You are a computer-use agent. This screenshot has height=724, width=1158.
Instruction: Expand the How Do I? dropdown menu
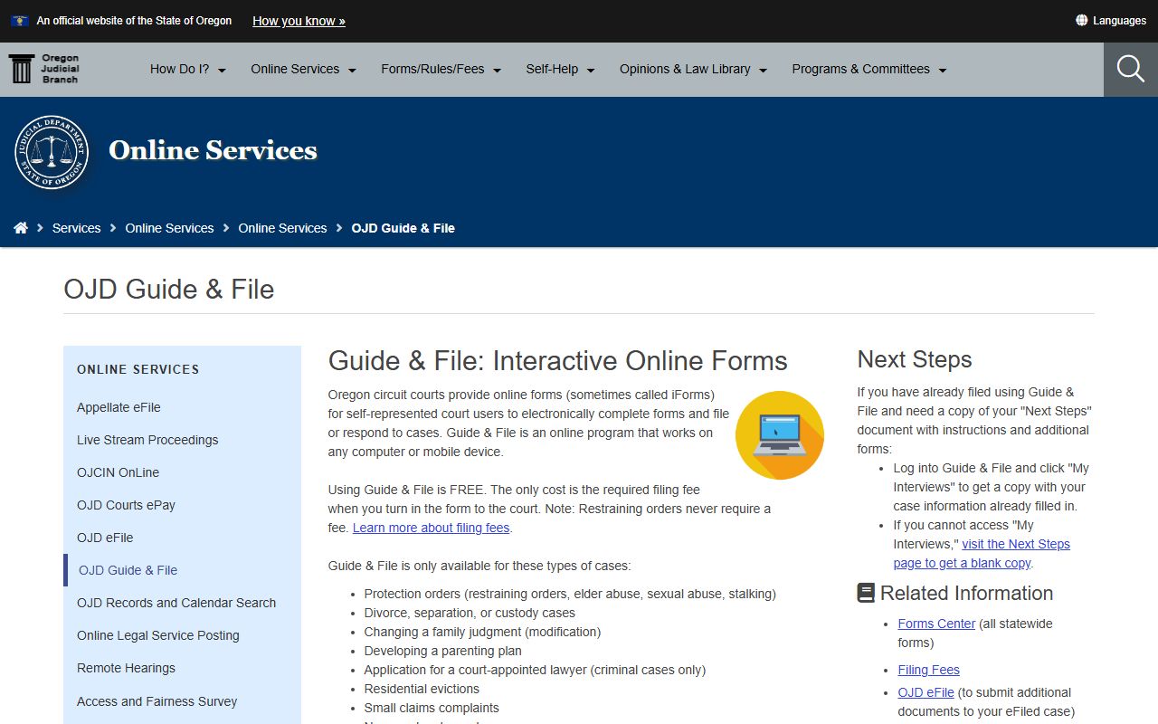click(x=188, y=69)
